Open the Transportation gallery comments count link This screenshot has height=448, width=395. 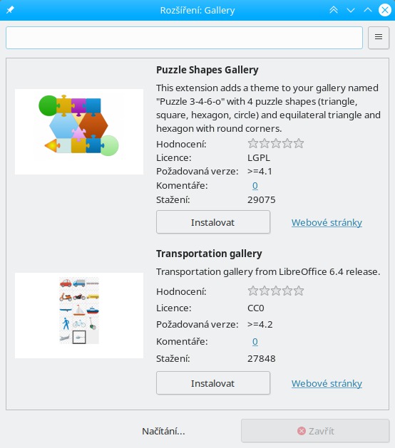pos(255,341)
